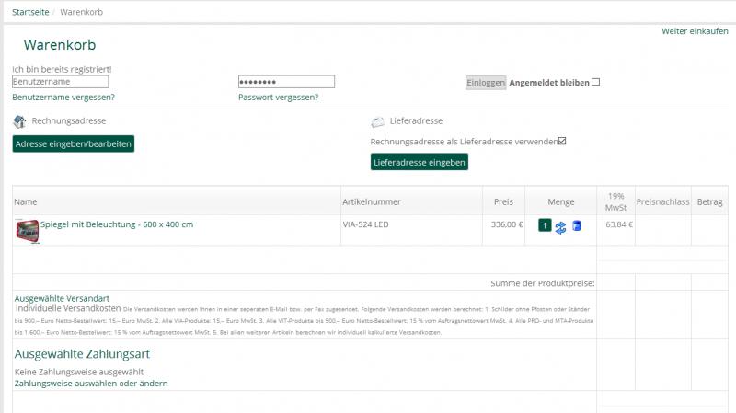Image resolution: width=736 pixels, height=413 pixels.
Task: Uncheck Rechnungsadresse als Lieferadresse verwenden
Action: [562, 141]
